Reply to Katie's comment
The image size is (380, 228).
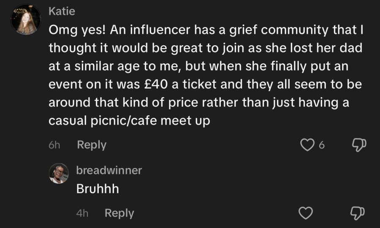92,145
